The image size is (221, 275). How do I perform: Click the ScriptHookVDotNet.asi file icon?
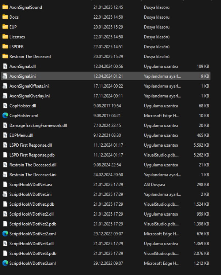point(5,184)
